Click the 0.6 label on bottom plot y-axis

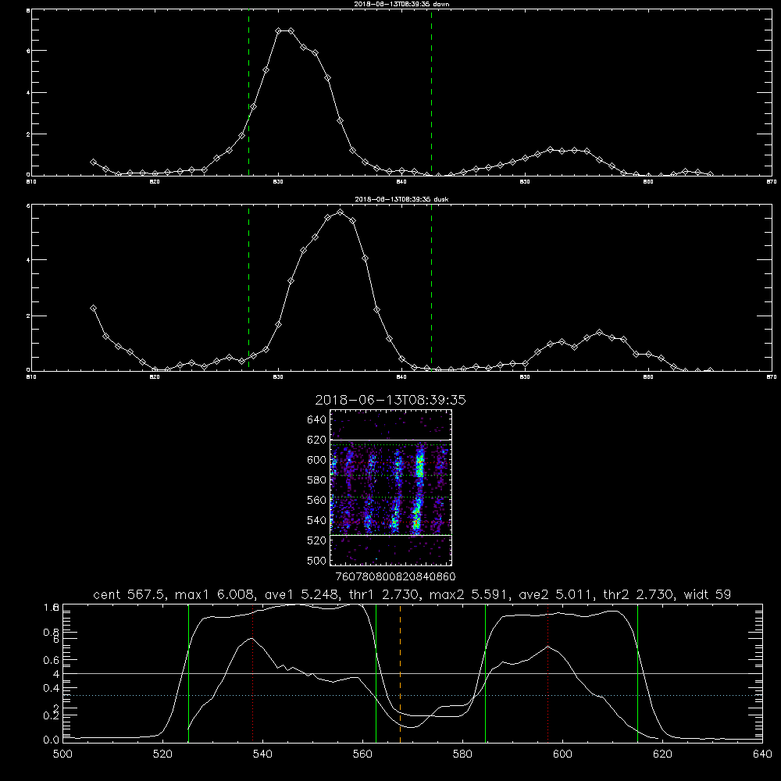pos(52,660)
